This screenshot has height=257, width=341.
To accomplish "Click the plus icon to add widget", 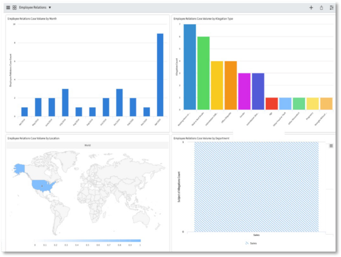I will point(311,8).
